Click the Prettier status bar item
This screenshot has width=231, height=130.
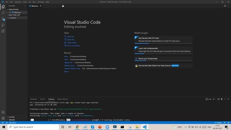click(x=218, y=123)
